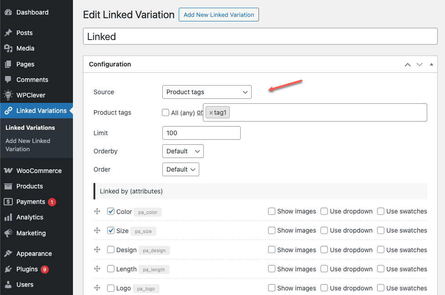The image size is (445, 295).
Task: Click the Comments speech bubble icon
Action: click(x=8, y=80)
